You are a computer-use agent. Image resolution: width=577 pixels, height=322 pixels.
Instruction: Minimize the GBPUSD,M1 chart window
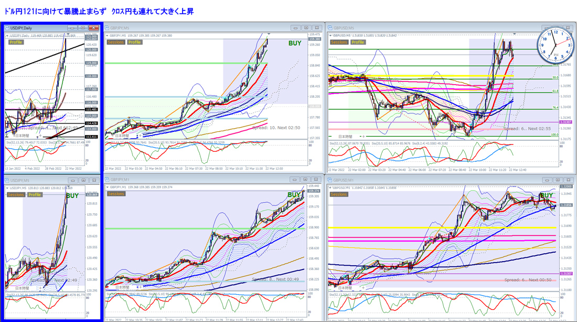pos(547,180)
